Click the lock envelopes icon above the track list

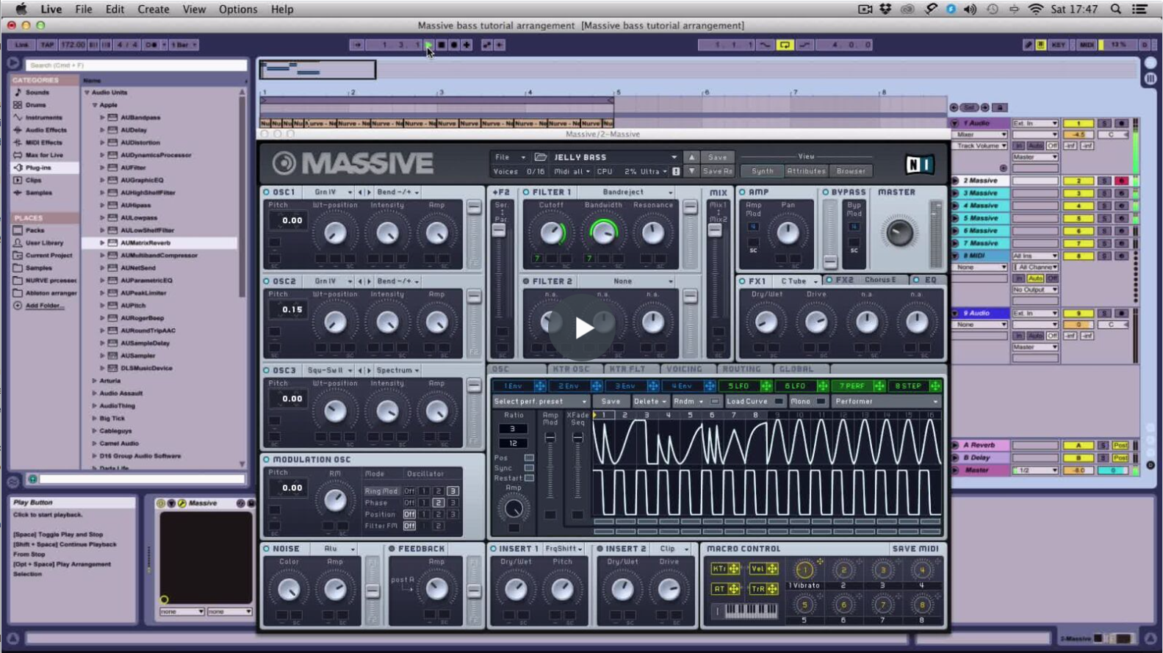[1000, 107]
